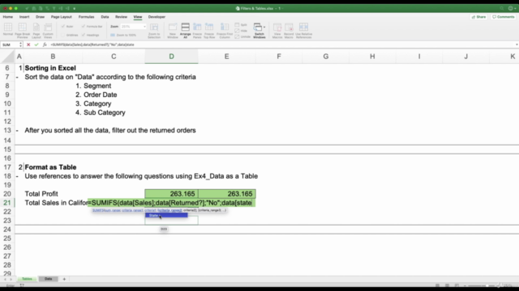The height and width of the screenshot is (291, 519).
Task: Open account face icon dropdown
Action: tap(512, 8)
